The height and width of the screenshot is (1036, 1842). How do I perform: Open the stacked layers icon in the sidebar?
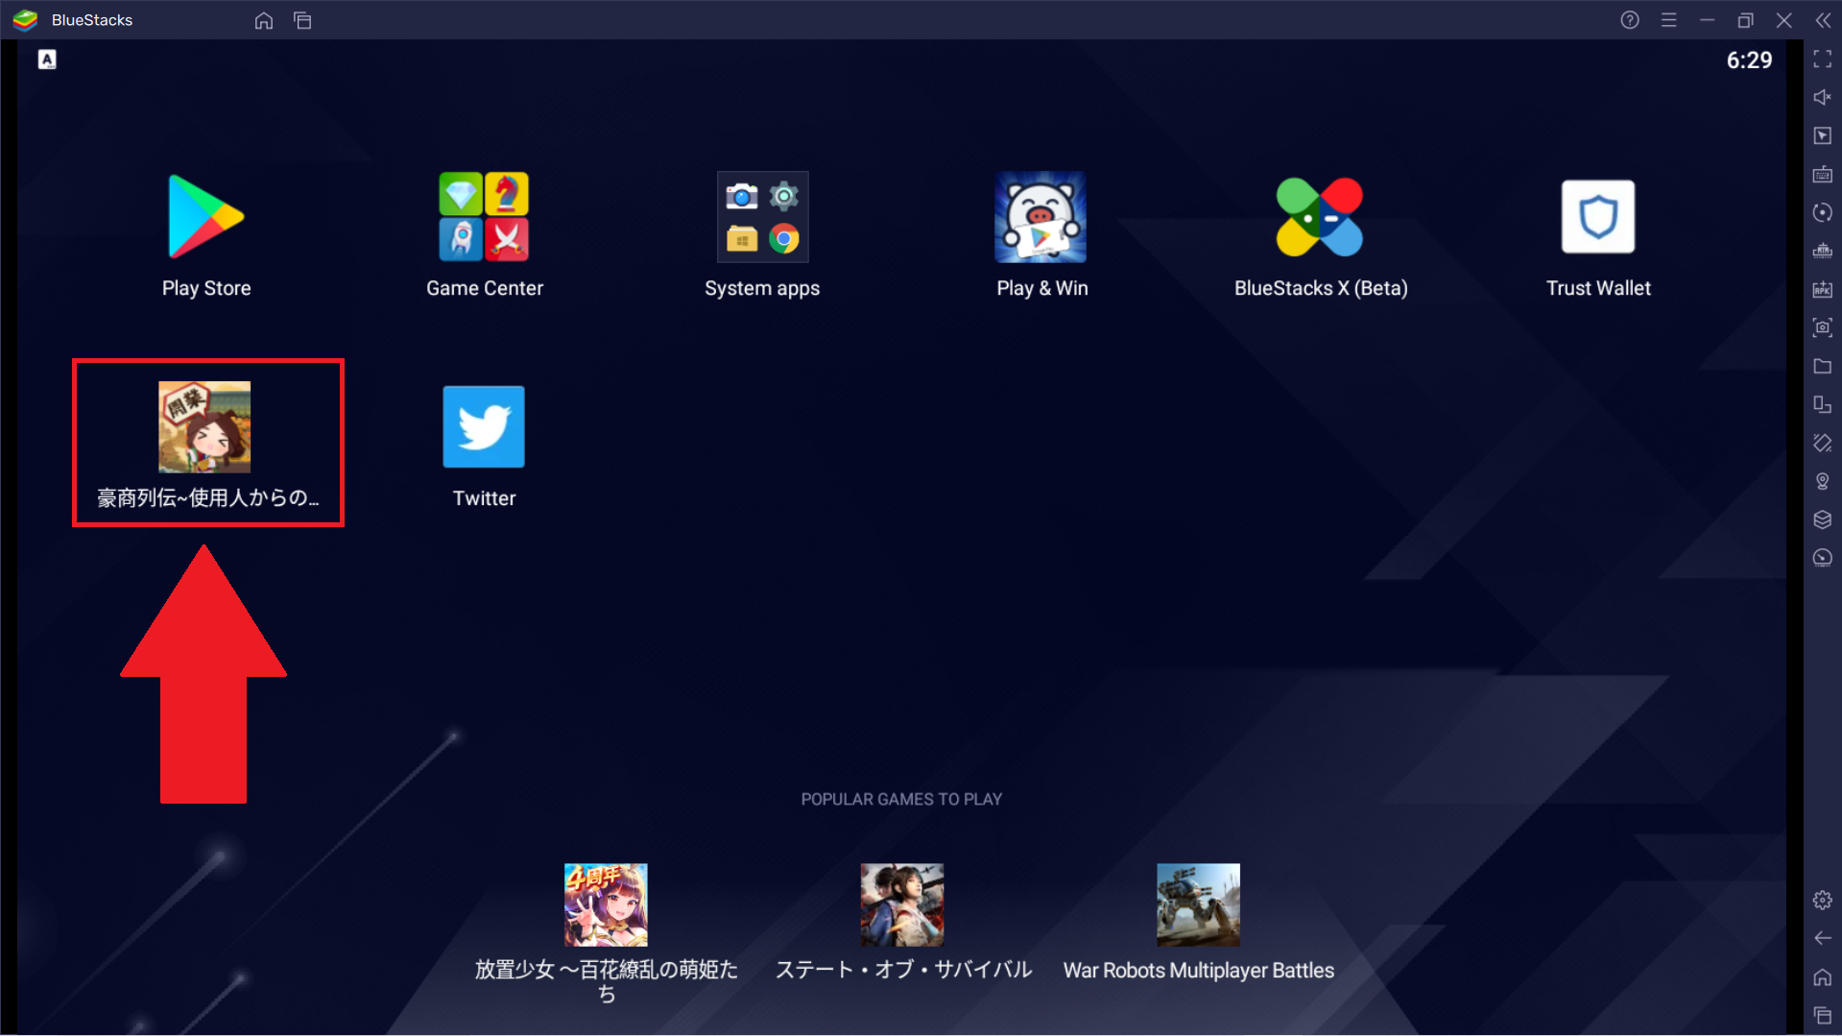[x=1823, y=519]
